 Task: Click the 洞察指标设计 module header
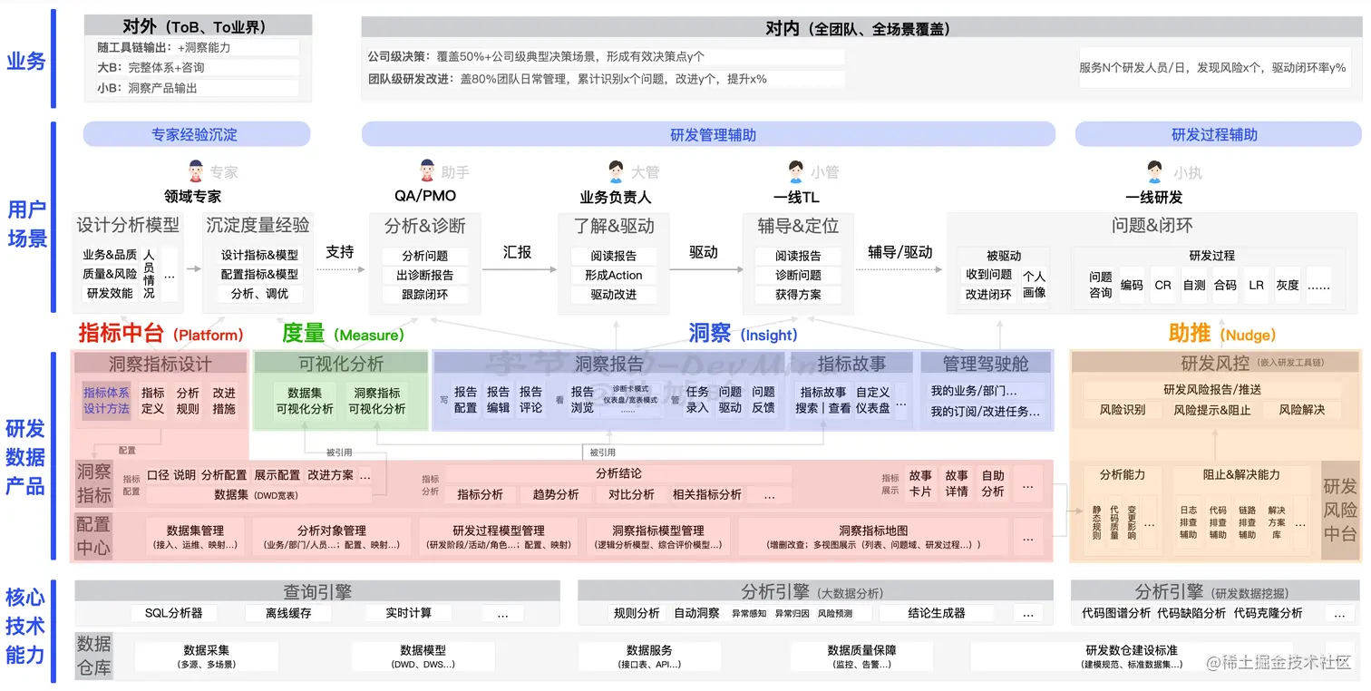point(160,364)
